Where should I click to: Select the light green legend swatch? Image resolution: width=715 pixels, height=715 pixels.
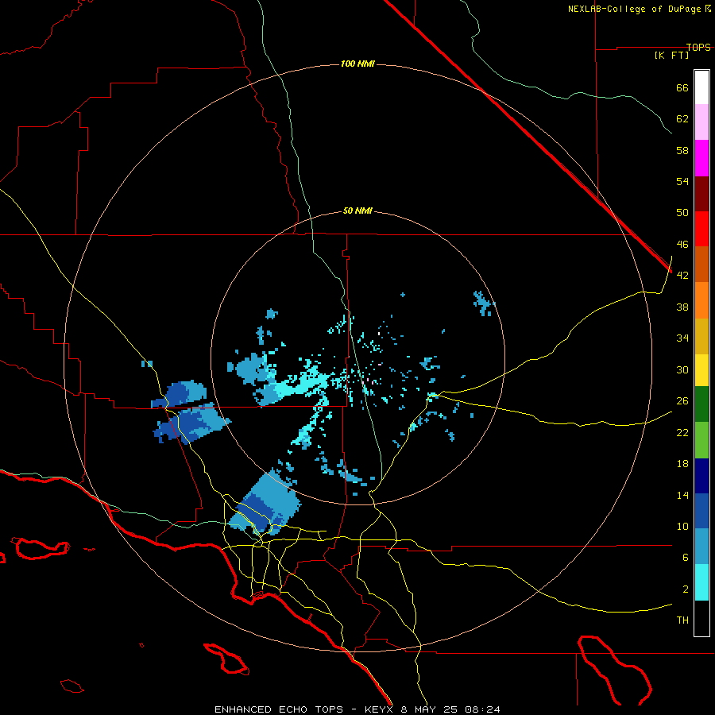click(x=701, y=440)
